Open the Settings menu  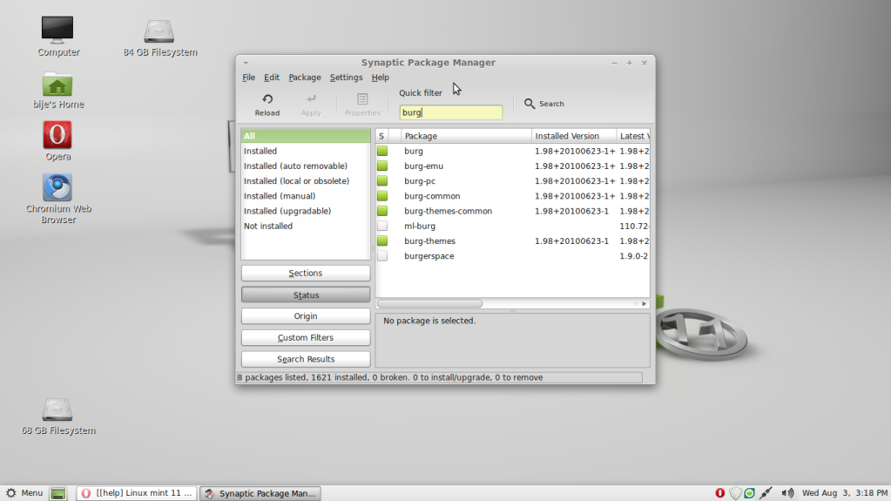[x=346, y=78]
